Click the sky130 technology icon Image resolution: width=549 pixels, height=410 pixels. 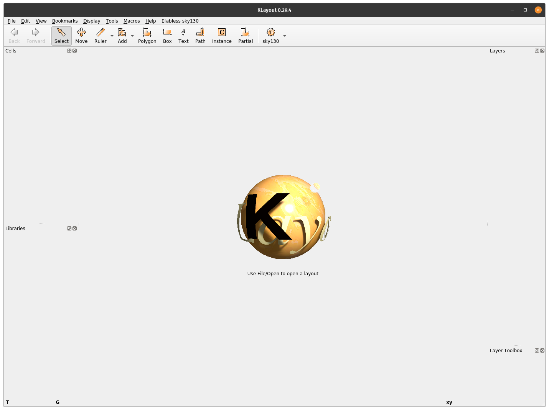(x=271, y=36)
